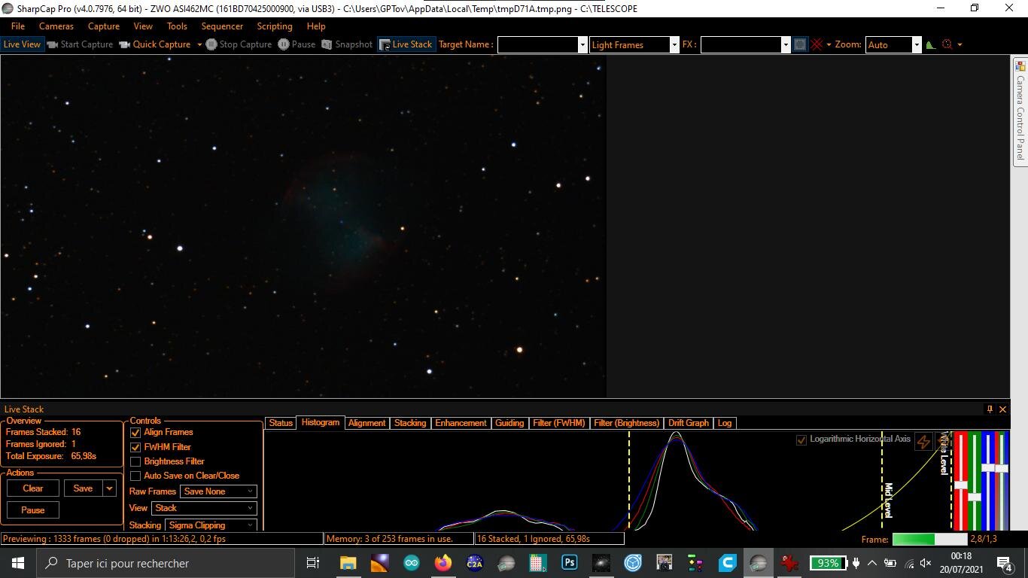The height and width of the screenshot is (578, 1028).
Task: Launch Firefox from the taskbar
Action: click(x=443, y=563)
